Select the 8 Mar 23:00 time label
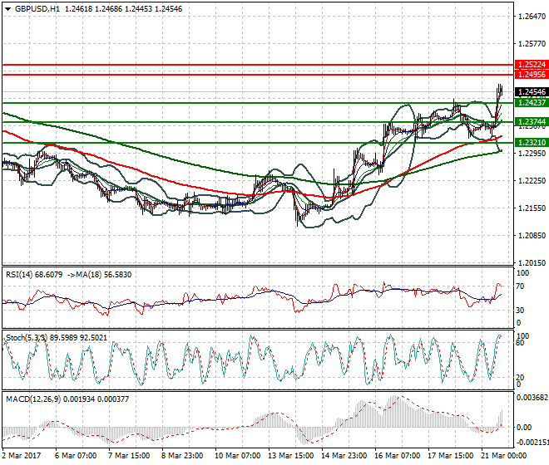The width and height of the screenshot is (549, 465). coord(182,456)
